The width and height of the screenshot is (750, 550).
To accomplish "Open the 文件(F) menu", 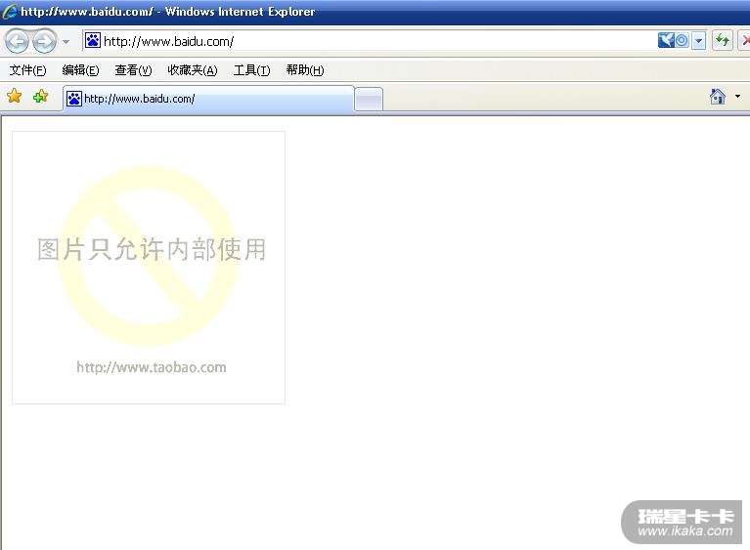I will tap(27, 70).
